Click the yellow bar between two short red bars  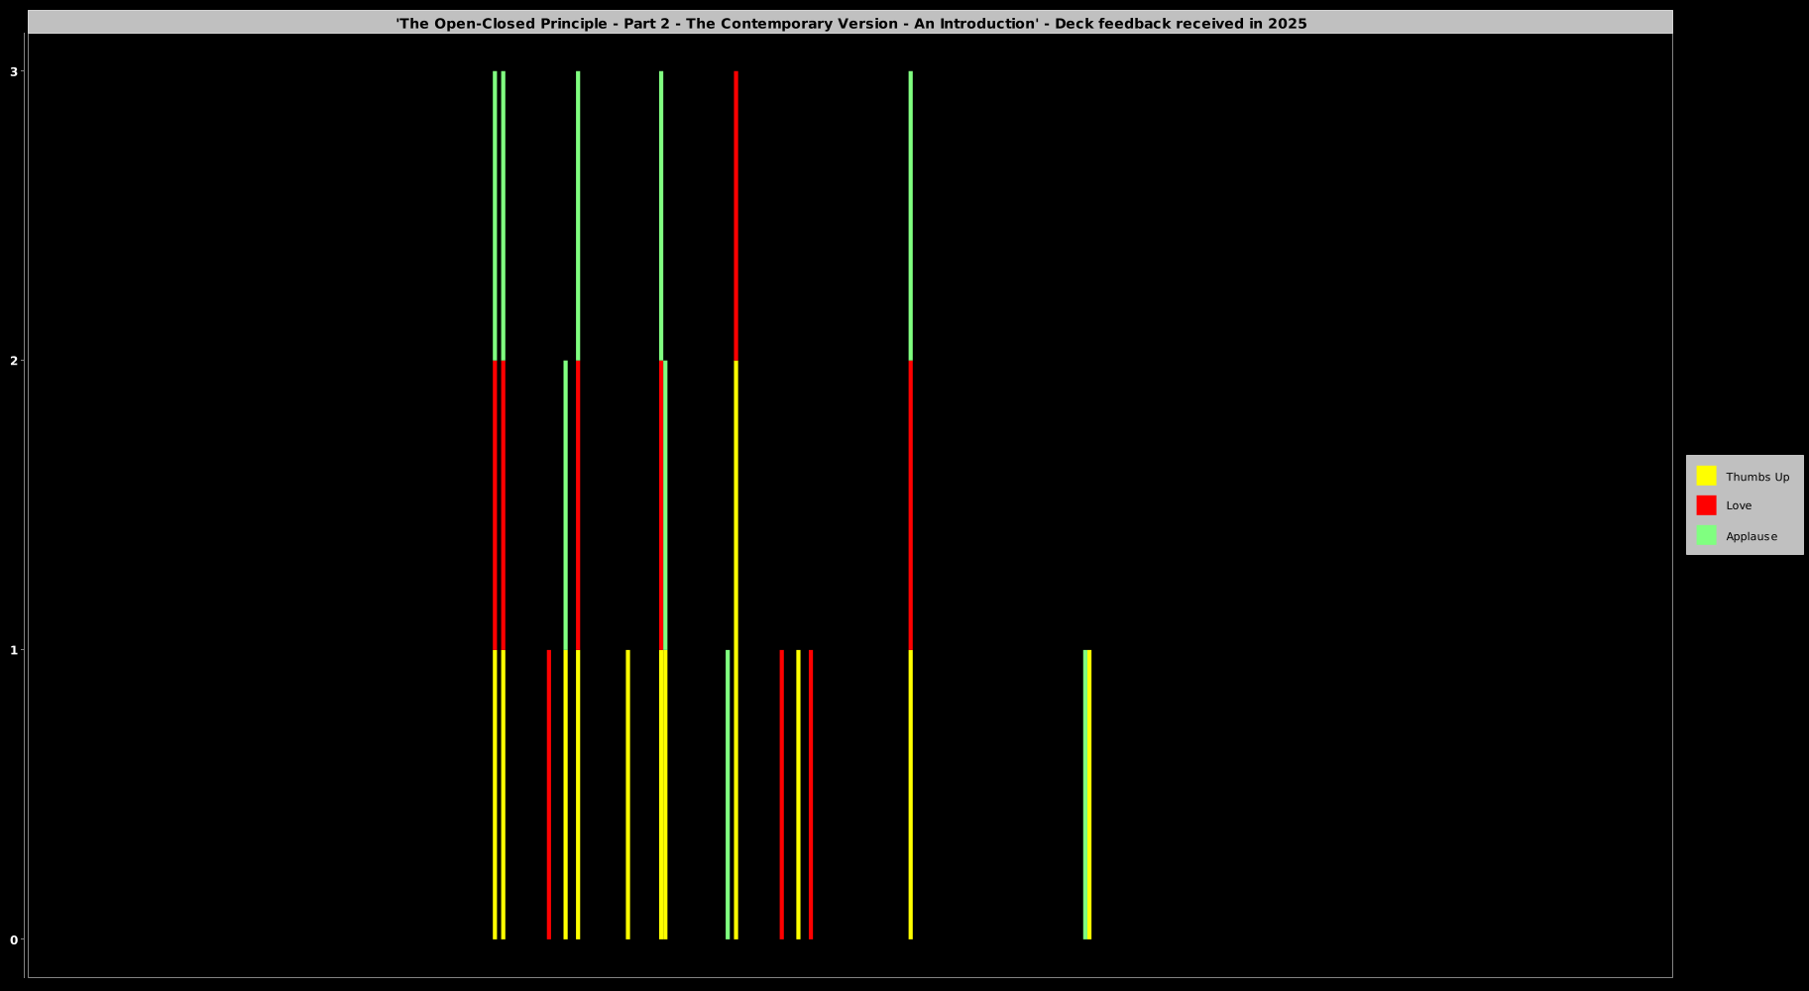click(x=798, y=793)
